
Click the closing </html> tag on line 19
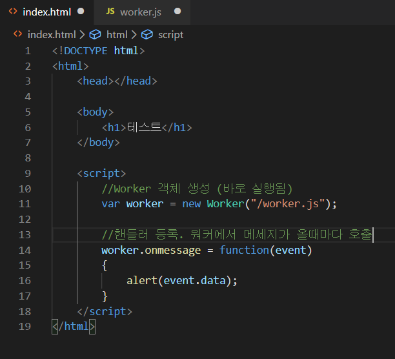coord(74,327)
